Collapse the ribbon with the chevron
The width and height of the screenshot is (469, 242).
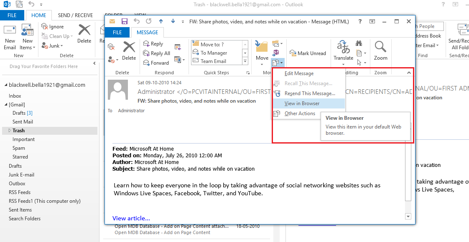[408, 72]
